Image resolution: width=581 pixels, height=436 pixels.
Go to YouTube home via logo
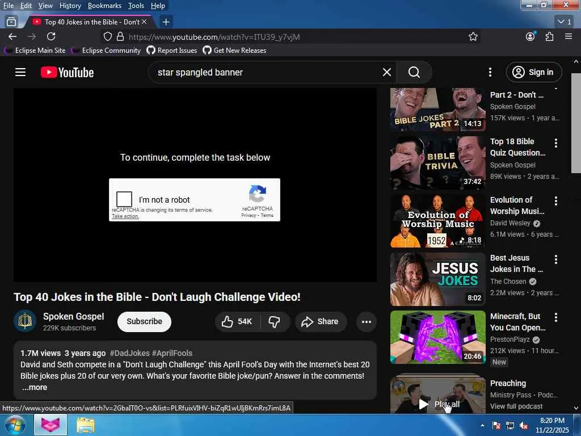point(68,72)
